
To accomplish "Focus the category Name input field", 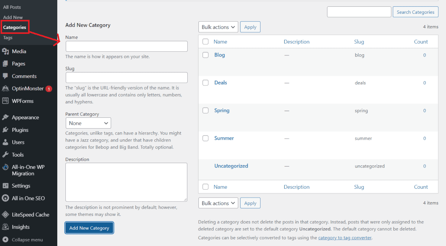I will tap(127, 46).
